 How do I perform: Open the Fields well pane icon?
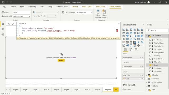click(125, 49)
